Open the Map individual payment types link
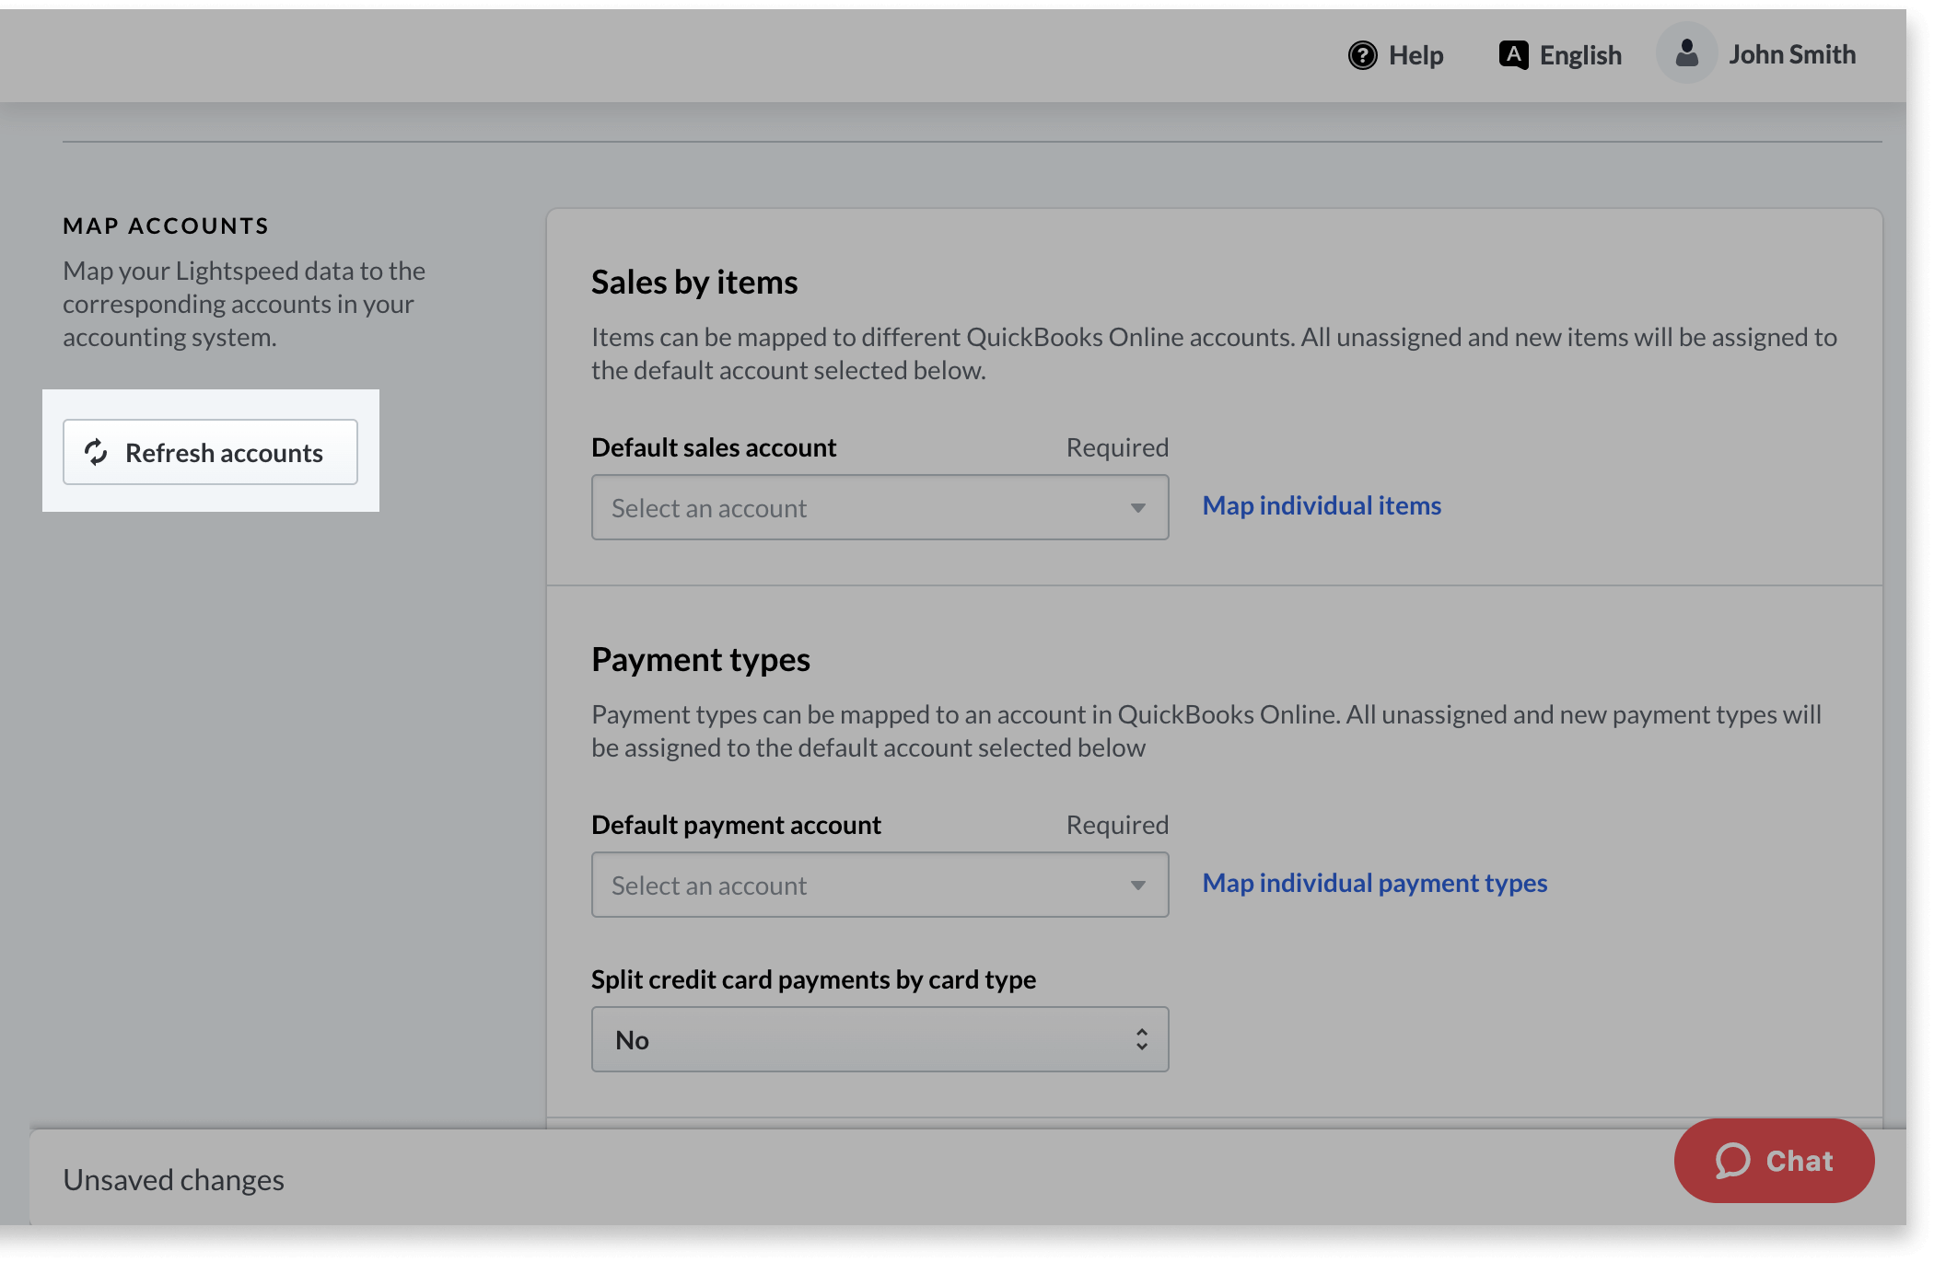1934x1262 pixels. click(x=1373, y=883)
